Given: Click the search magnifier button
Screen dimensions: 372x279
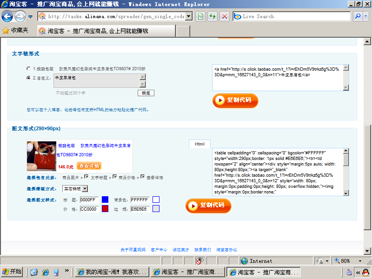Looking at the screenshot, I should pyautogui.click(x=358, y=16).
